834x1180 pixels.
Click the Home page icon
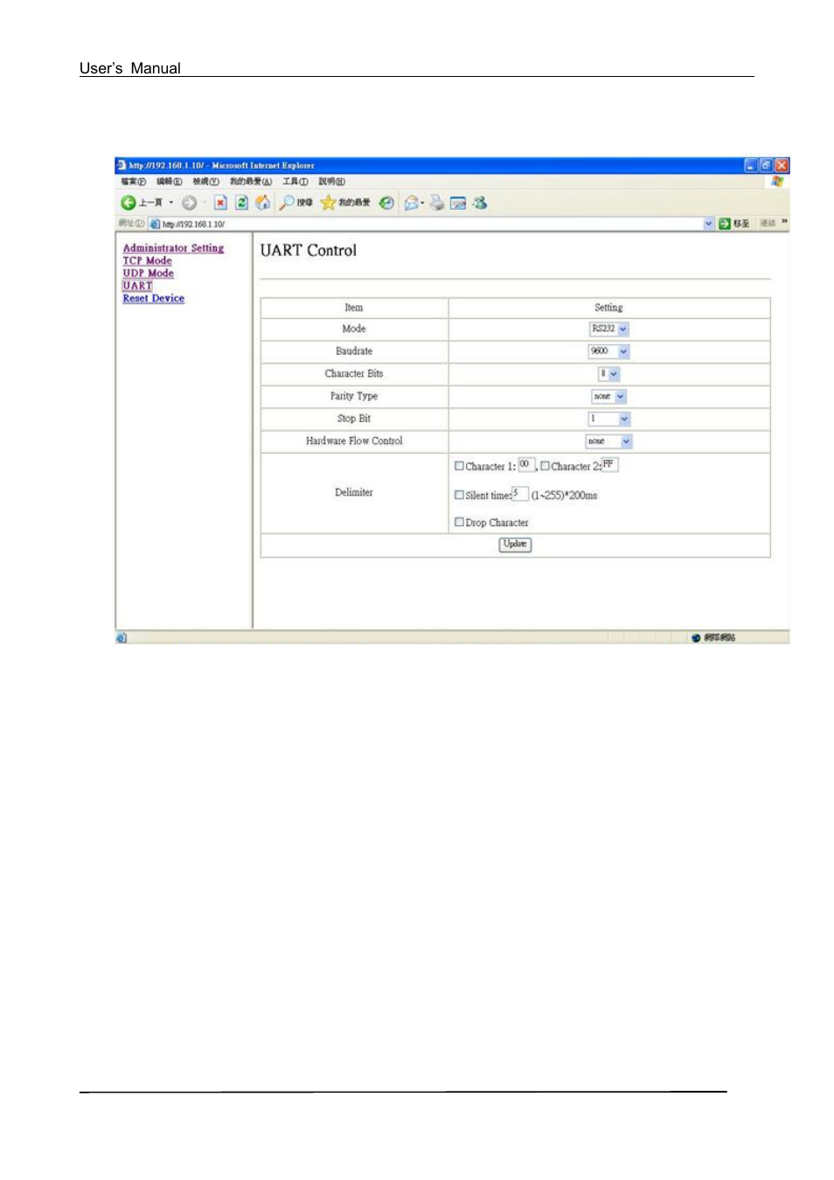(x=262, y=203)
